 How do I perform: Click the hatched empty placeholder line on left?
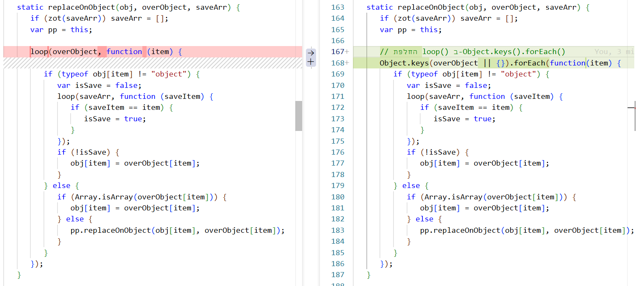coord(153,63)
